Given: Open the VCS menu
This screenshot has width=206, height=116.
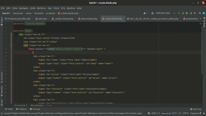Looking at the screenshot, I should (x=63, y=8).
